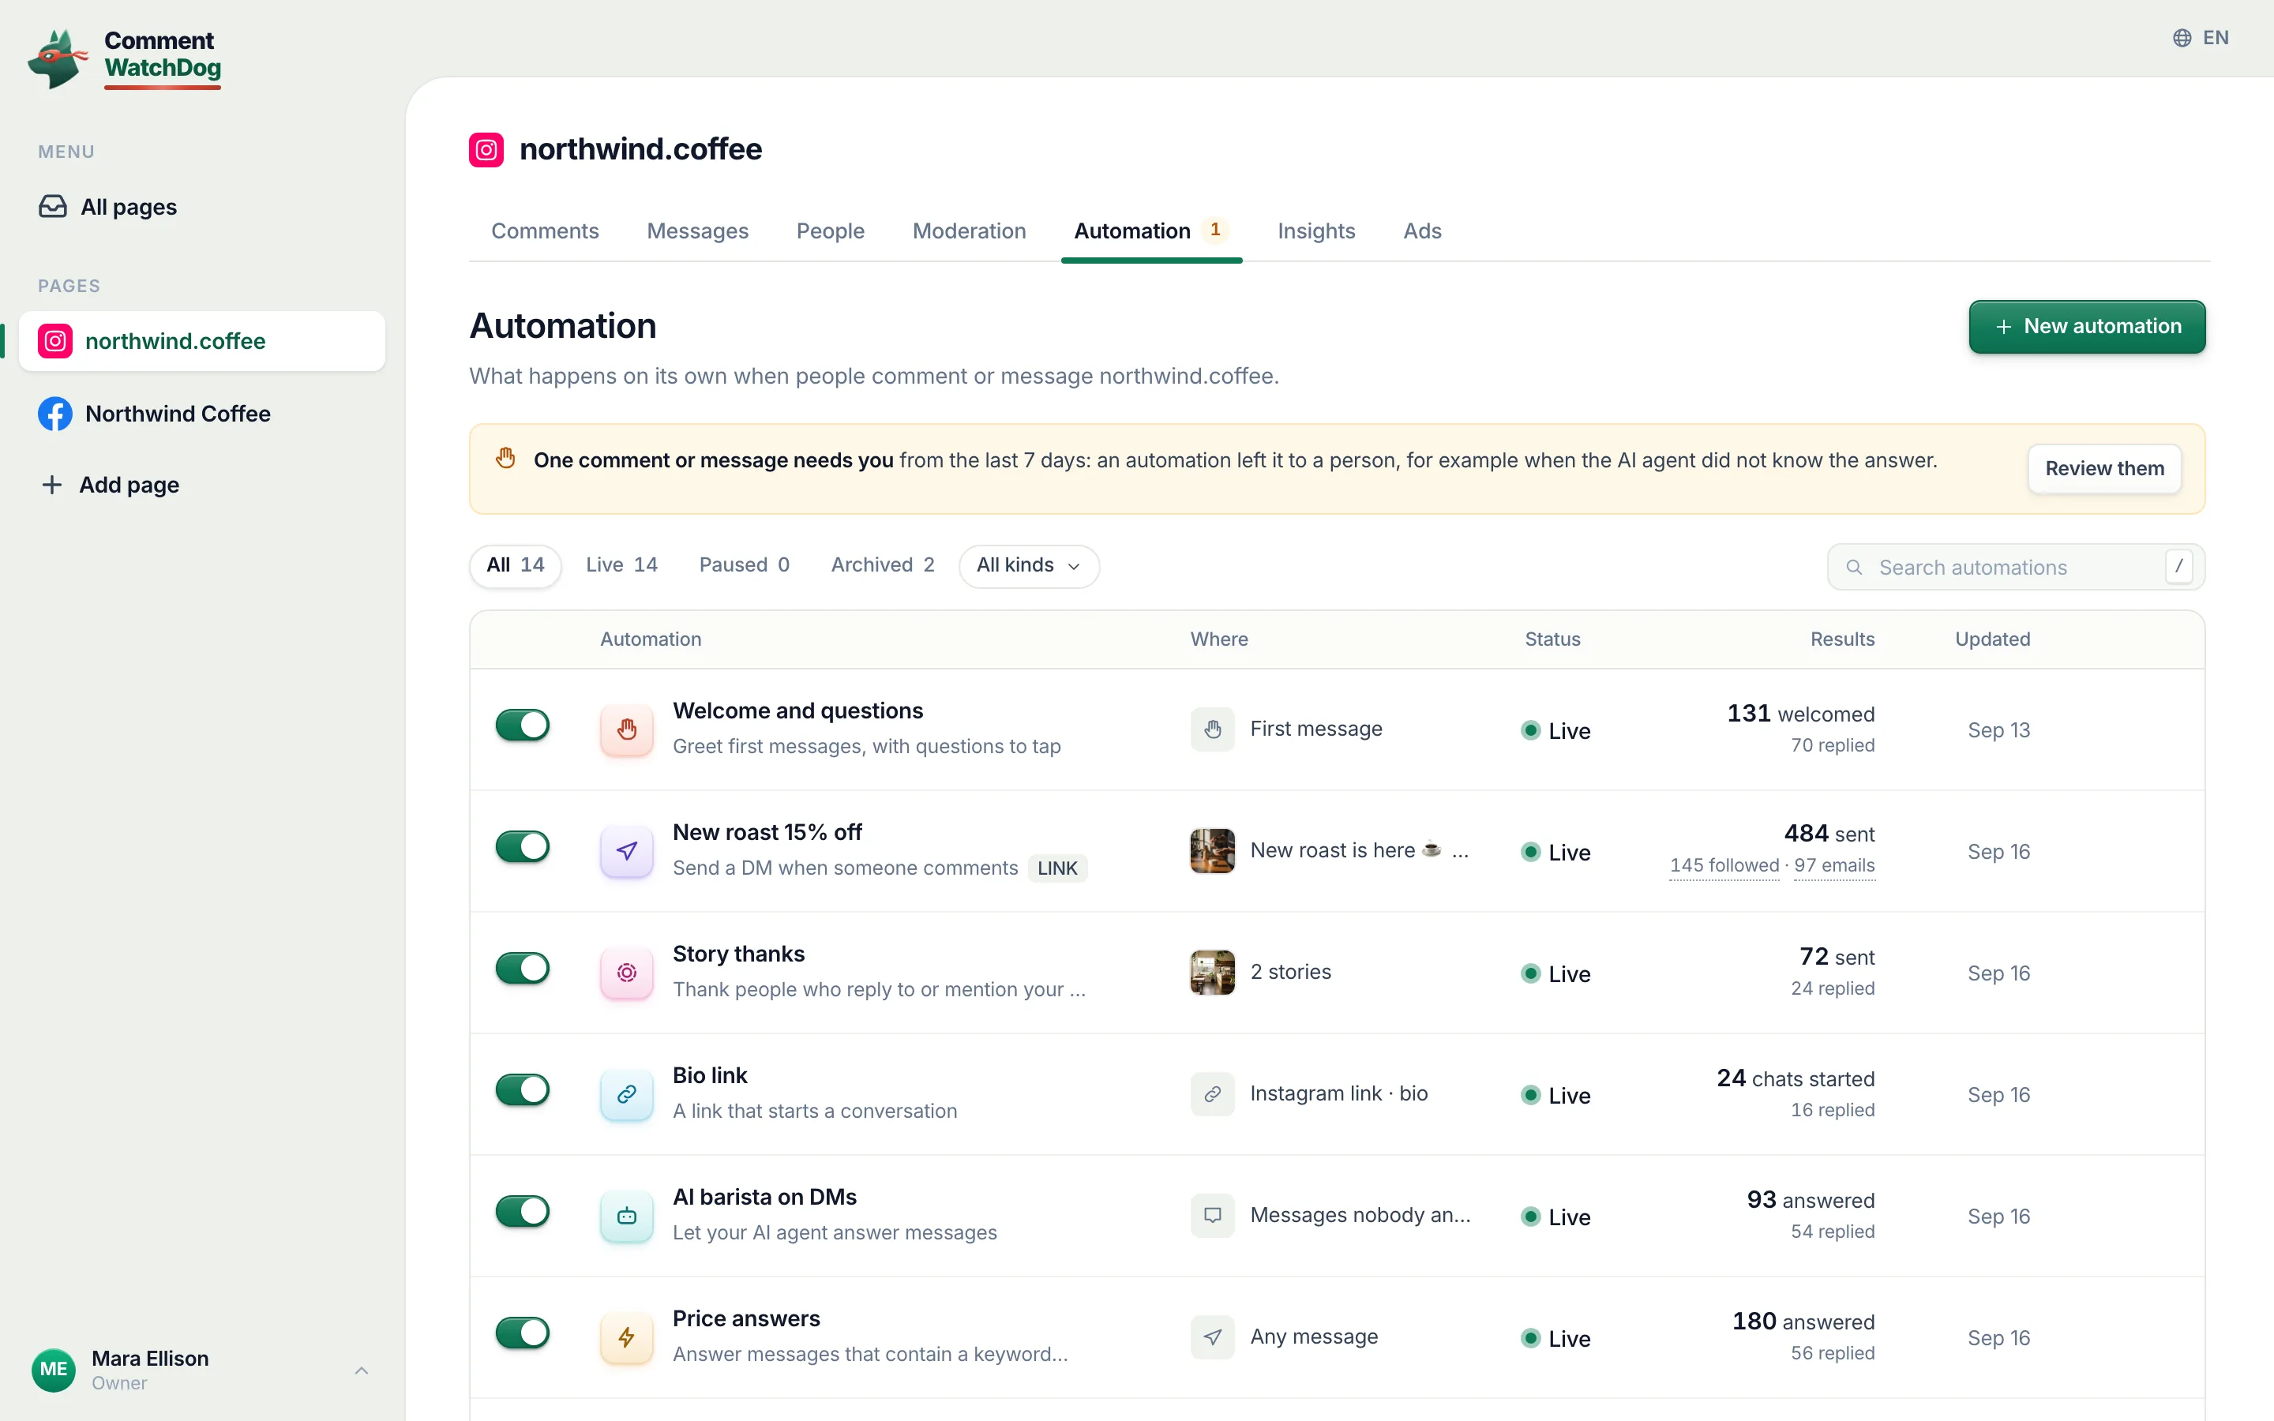Turn off the Welcome and questions toggle
Screen dimensions: 2274x1421
click(x=523, y=725)
